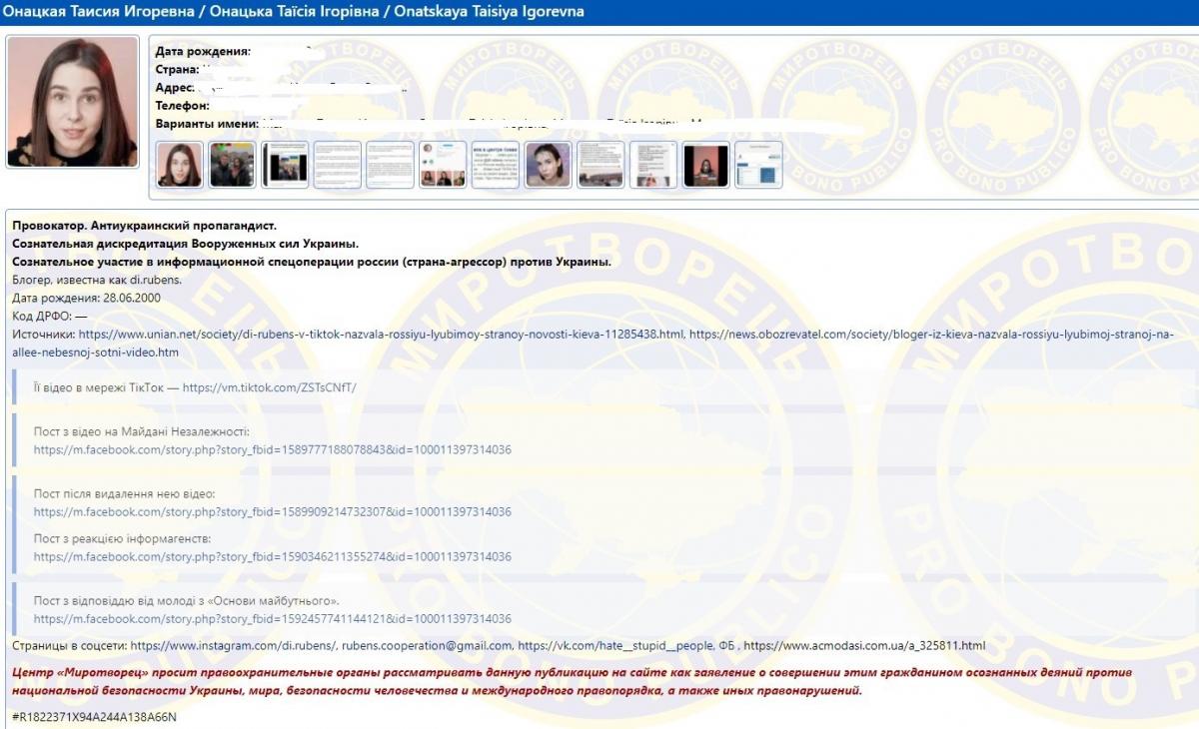The width and height of the screenshot is (1199, 729).
Task: Open Facebook link under 'Пост з реакцією інформагенств'
Action: (272, 557)
